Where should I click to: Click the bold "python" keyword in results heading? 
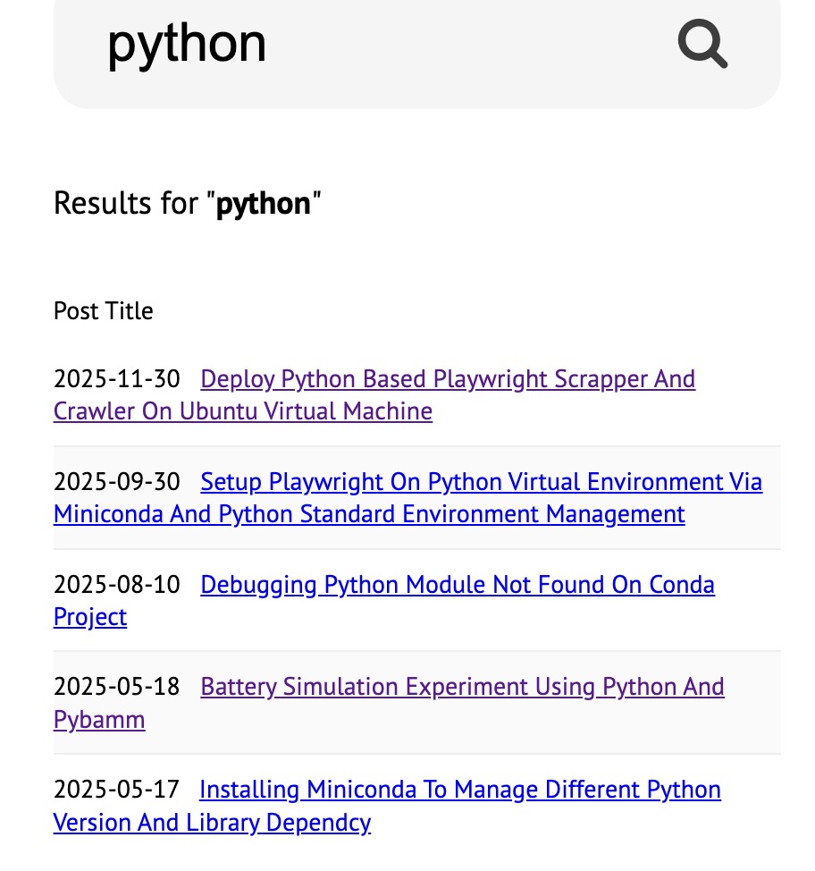pos(264,203)
